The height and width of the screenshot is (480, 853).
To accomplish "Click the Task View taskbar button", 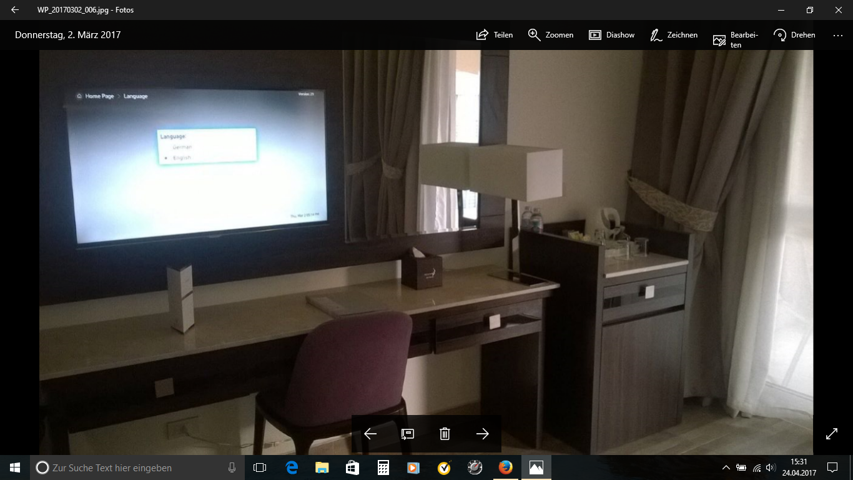I will coord(260,467).
